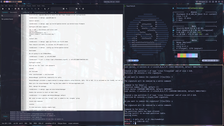Open the File menu in Geany
The width and height of the screenshot is (224, 126).
2,6
